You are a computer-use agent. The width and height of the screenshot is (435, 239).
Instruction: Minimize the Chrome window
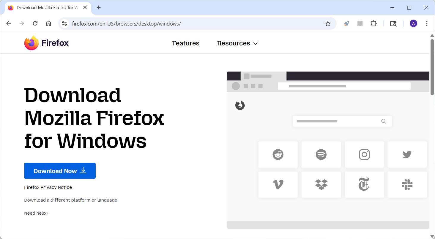(x=392, y=7)
